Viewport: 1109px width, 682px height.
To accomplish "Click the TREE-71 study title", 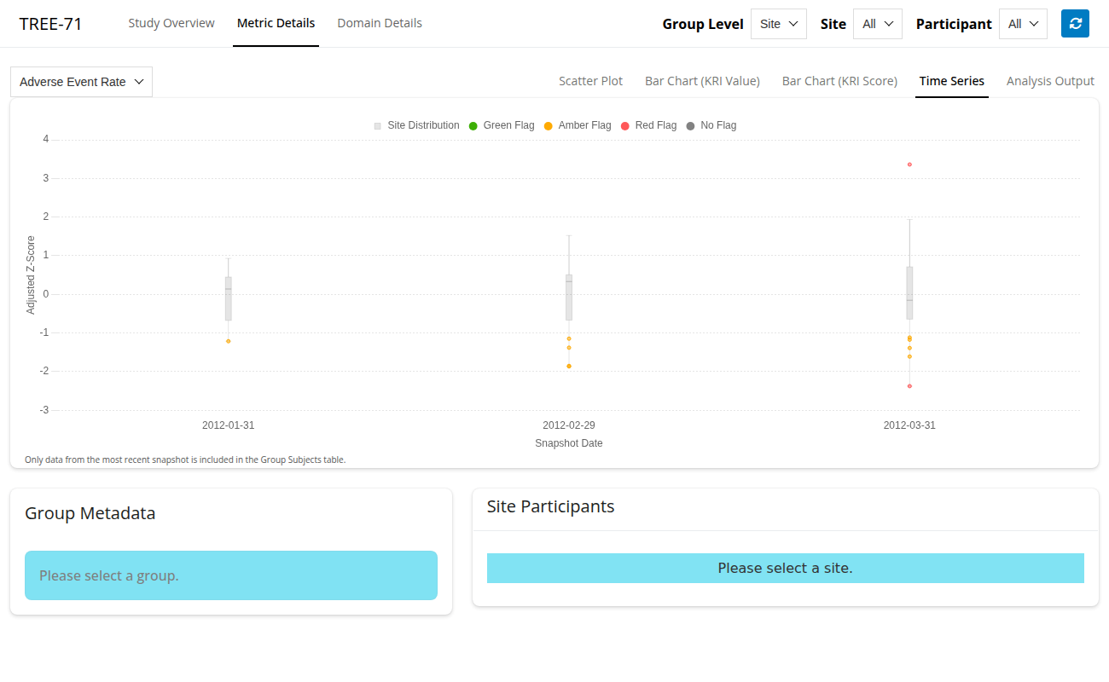I will coord(51,24).
